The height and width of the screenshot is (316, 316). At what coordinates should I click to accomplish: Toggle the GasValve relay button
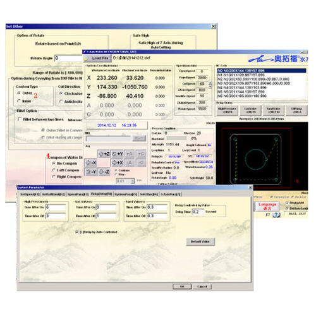pyautogui.click(x=250, y=111)
